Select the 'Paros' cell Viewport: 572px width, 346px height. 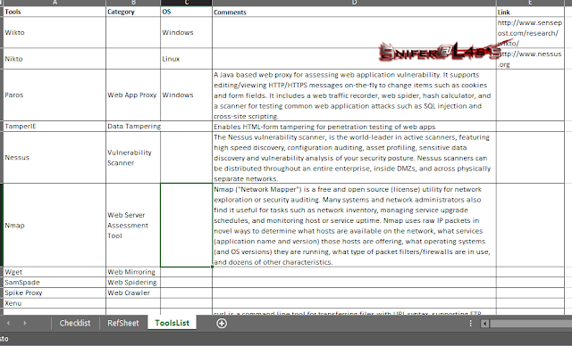click(x=55, y=95)
